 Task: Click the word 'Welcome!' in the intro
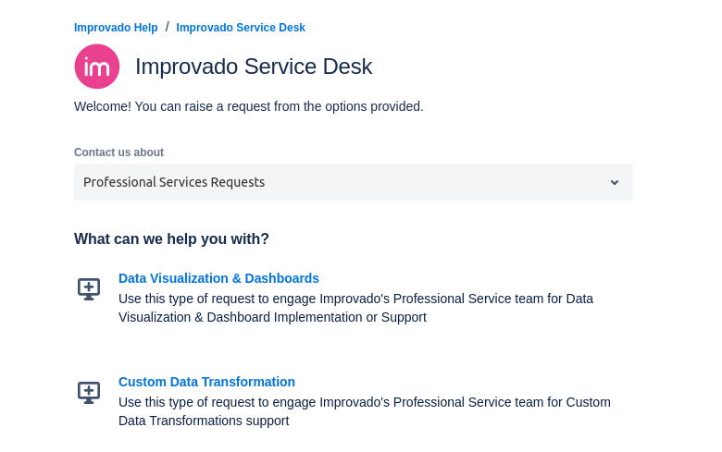103,106
